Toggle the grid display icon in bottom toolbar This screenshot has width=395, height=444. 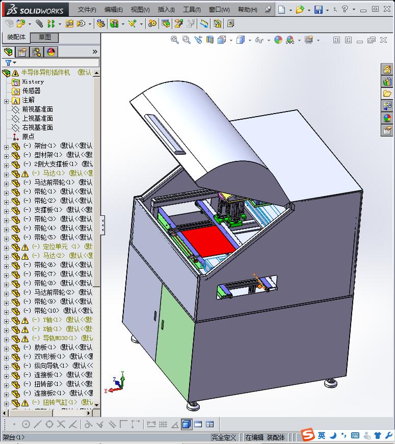point(163,424)
